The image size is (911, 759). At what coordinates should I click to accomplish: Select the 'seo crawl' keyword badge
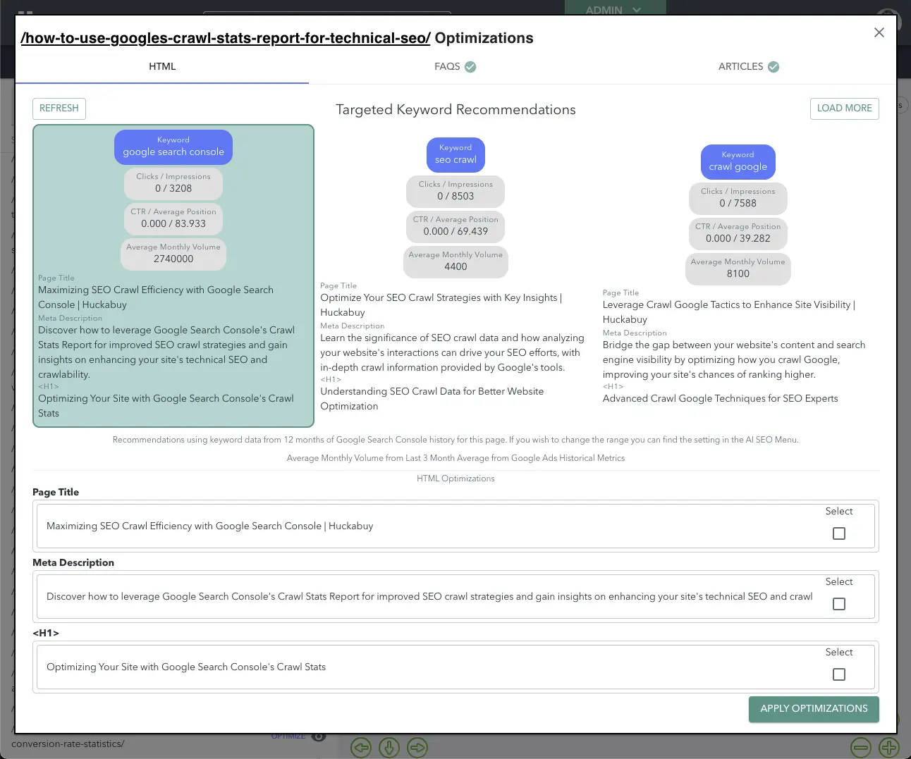point(455,154)
